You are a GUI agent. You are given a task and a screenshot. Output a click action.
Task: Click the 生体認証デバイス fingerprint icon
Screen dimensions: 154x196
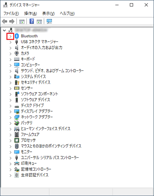[17, 175]
